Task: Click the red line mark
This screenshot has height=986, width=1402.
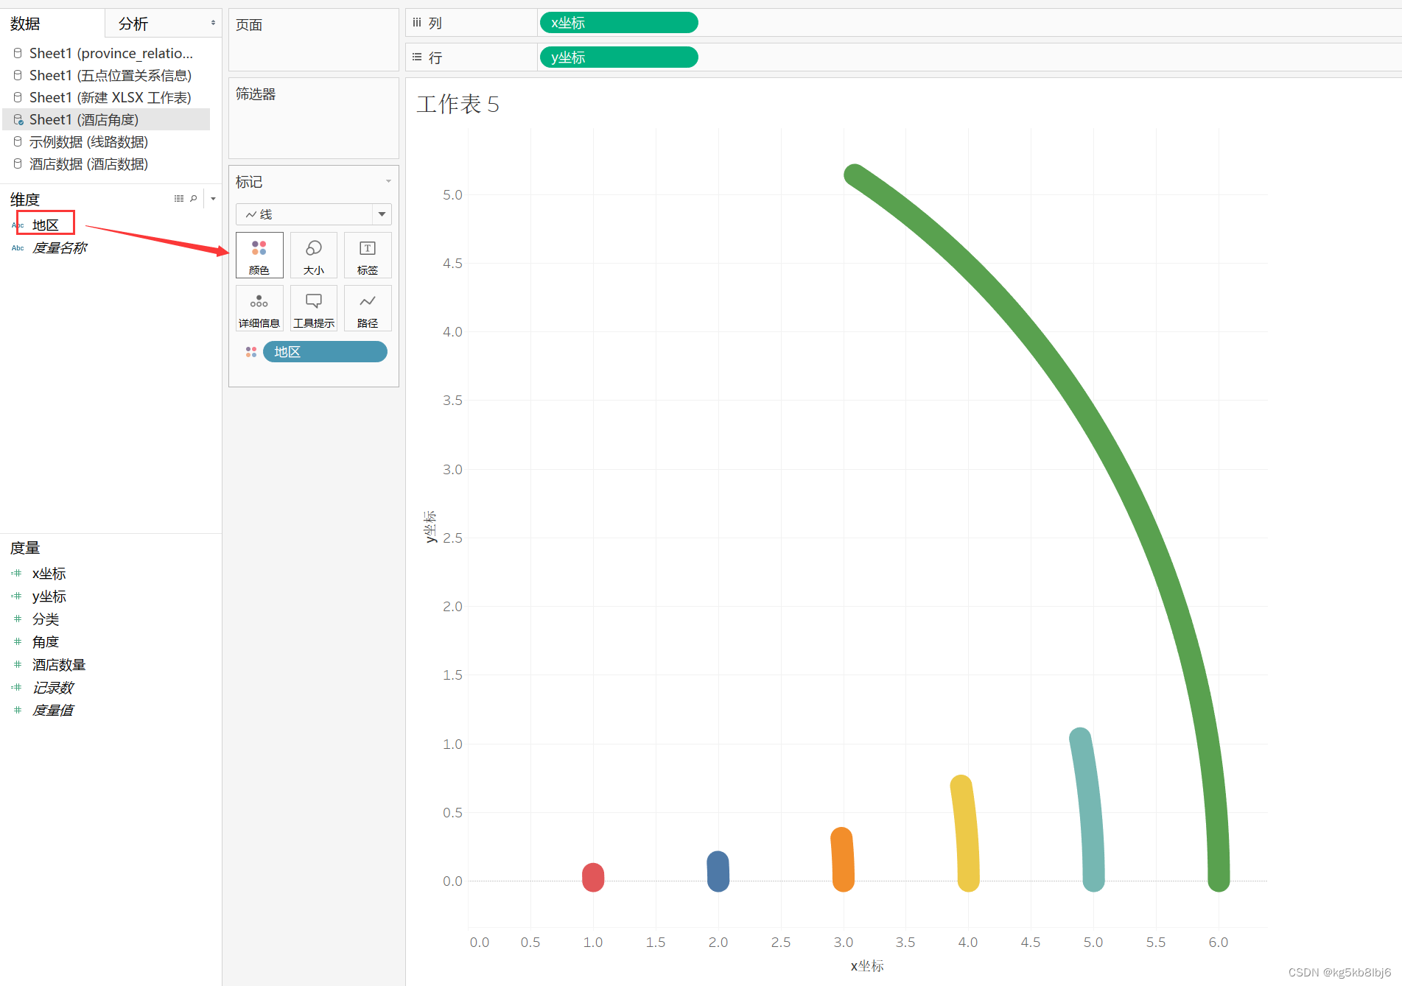Action: 593,877
